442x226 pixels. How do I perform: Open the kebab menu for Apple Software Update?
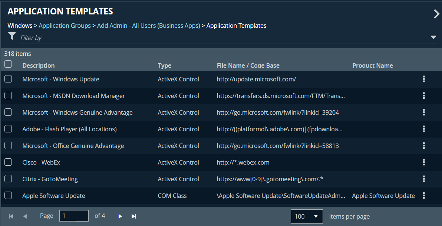pyautogui.click(x=424, y=196)
